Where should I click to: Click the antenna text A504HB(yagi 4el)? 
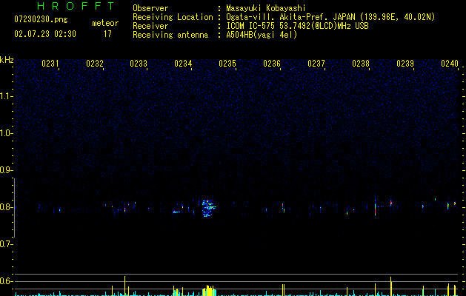click(262, 35)
